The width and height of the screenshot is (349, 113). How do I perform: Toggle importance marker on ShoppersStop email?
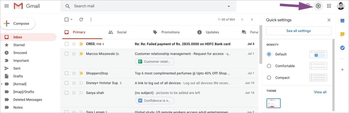(81, 73)
